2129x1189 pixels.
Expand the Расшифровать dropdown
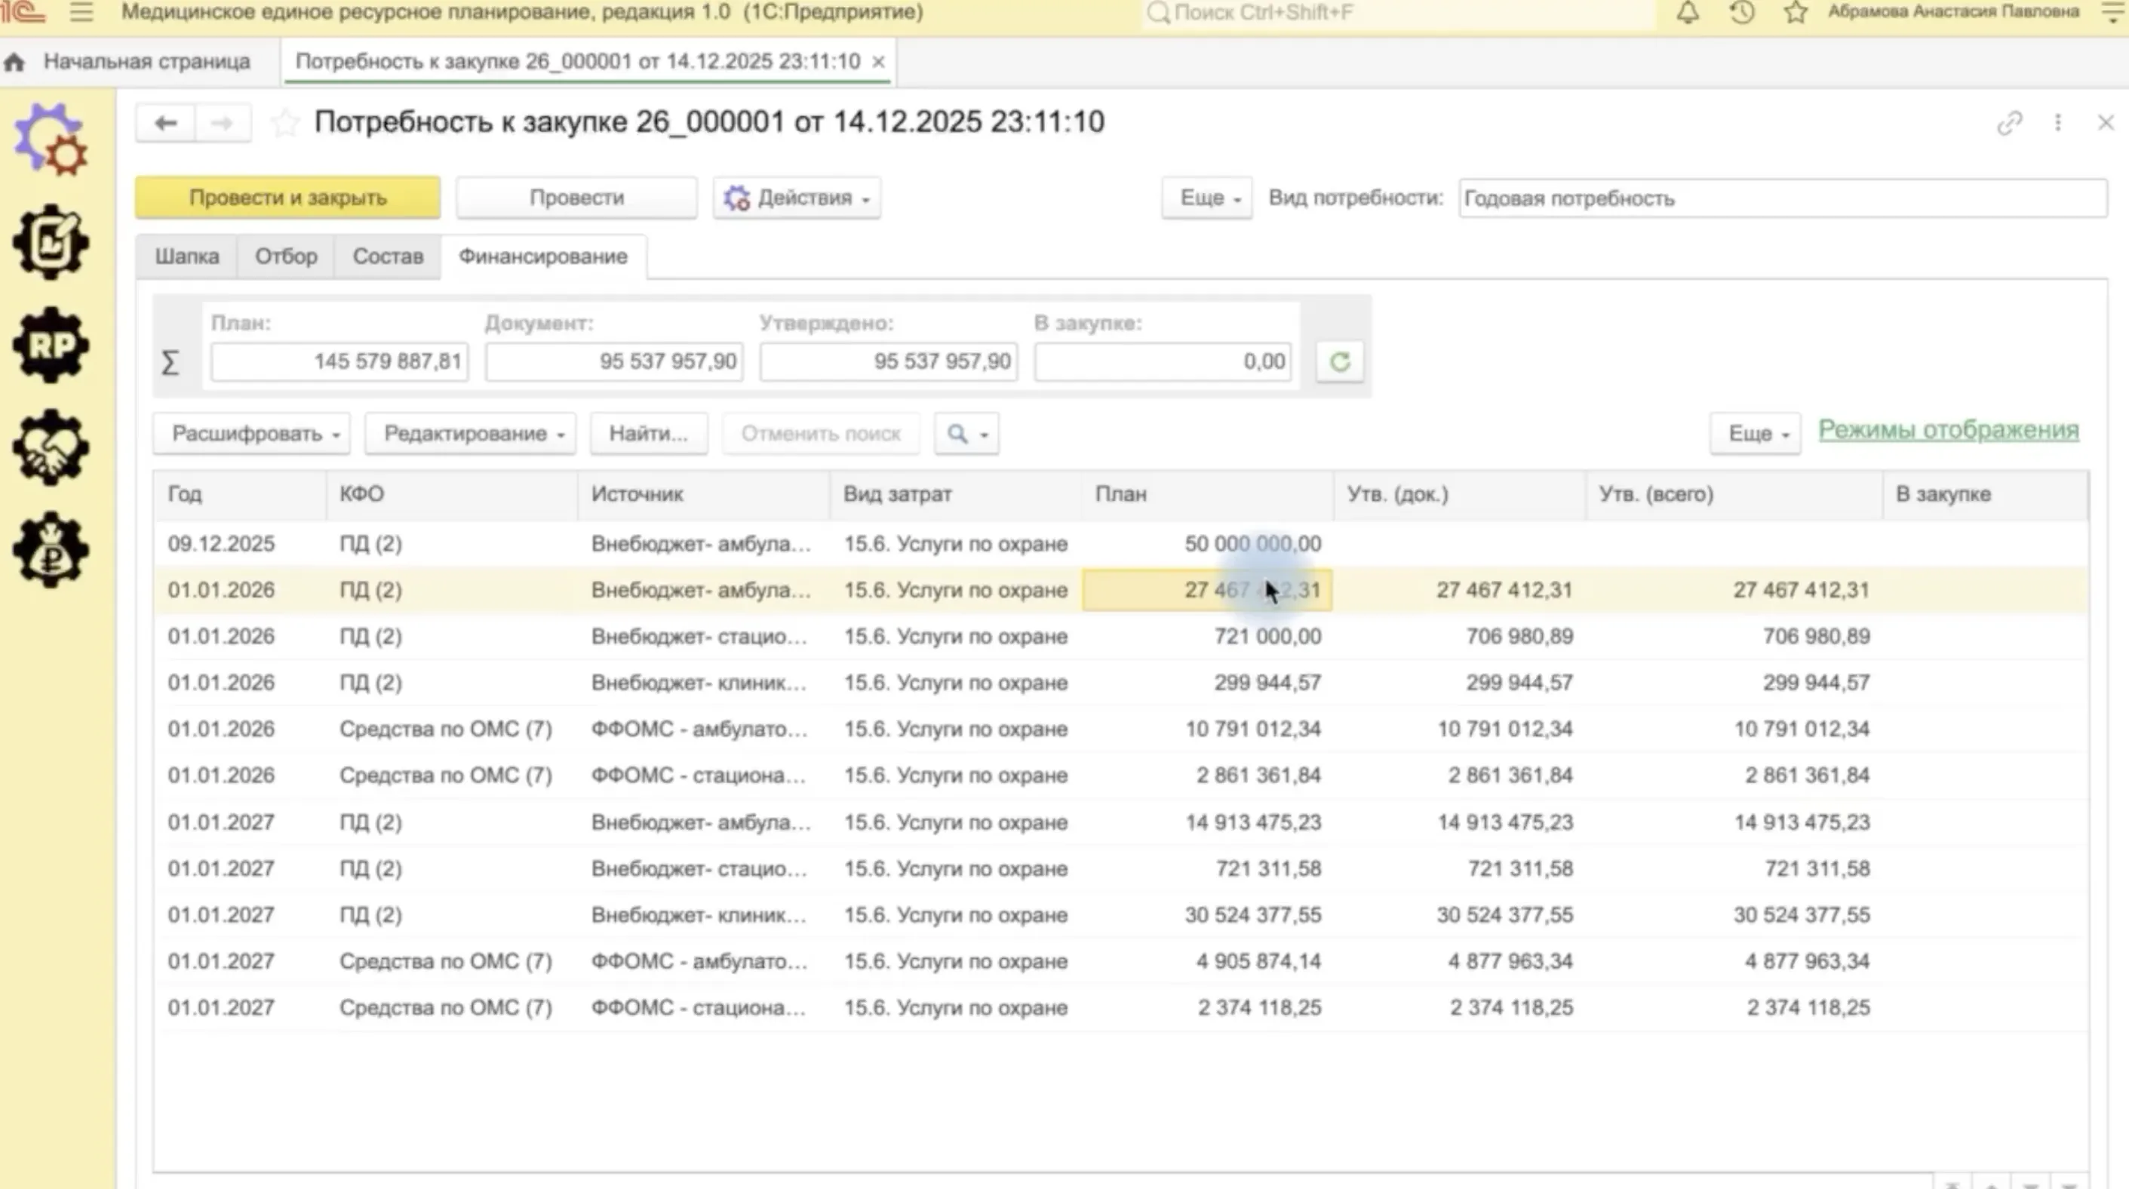point(252,434)
